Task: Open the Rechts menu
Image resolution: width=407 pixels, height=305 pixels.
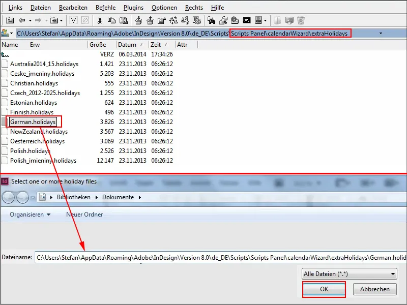Action: point(194,8)
